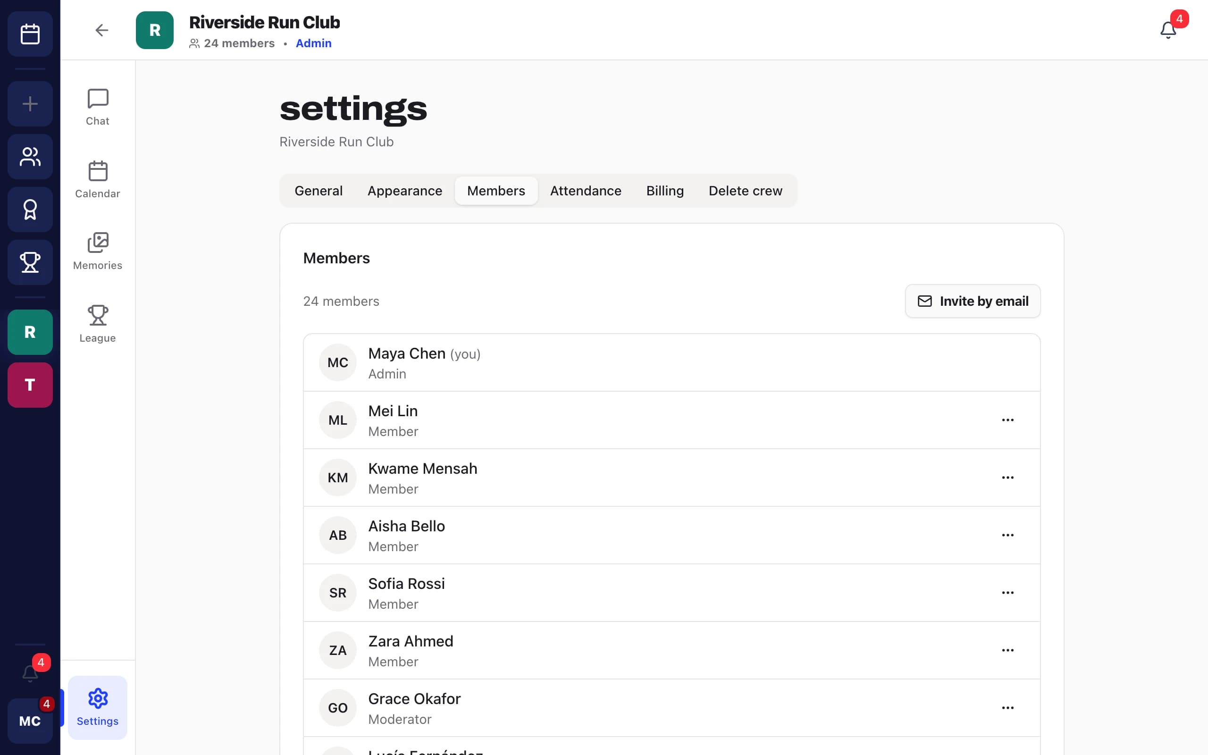Open sidebar bell notifications with 4 badge
1208x755 pixels.
[x=30, y=673]
